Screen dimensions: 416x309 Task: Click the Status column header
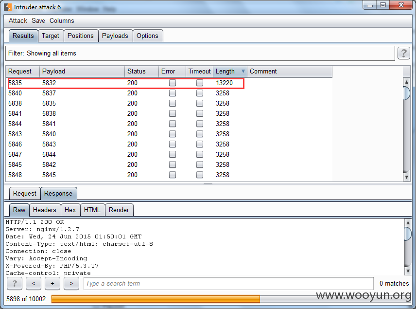coord(141,71)
